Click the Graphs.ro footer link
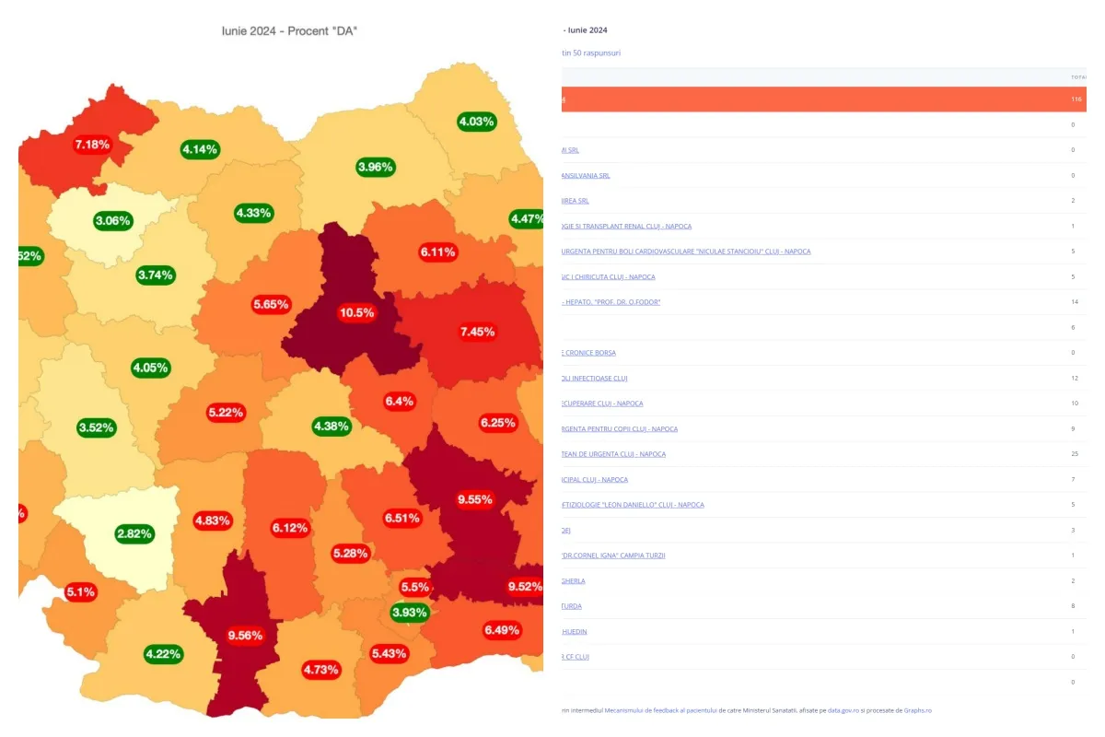Screen dimensions: 1105x737 pos(917,710)
